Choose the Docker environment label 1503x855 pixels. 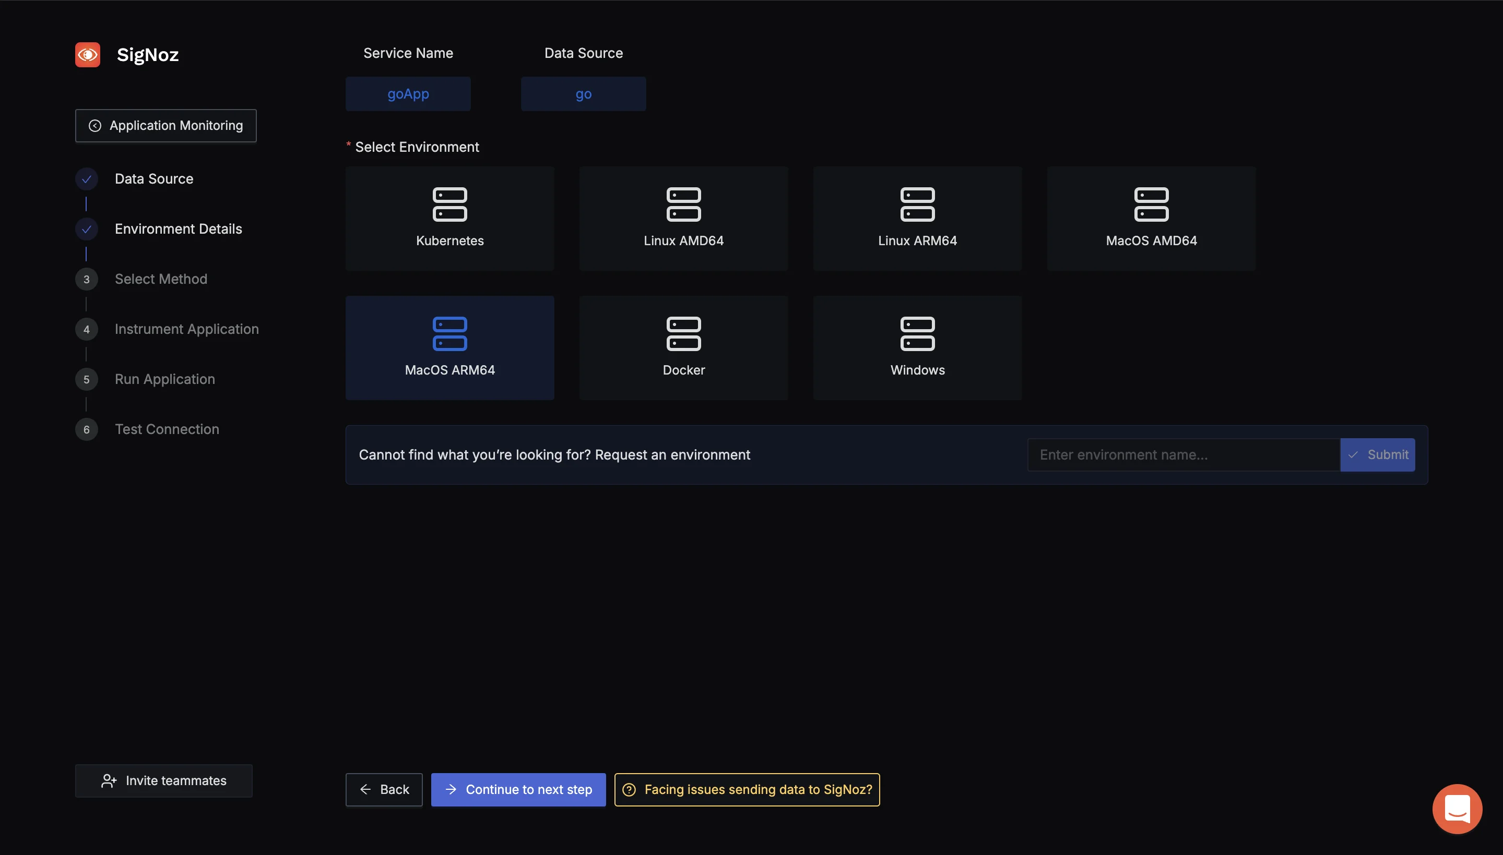click(684, 370)
